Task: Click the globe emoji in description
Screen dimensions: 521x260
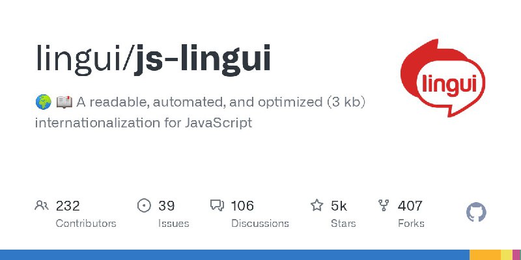Action: pyautogui.click(x=44, y=102)
